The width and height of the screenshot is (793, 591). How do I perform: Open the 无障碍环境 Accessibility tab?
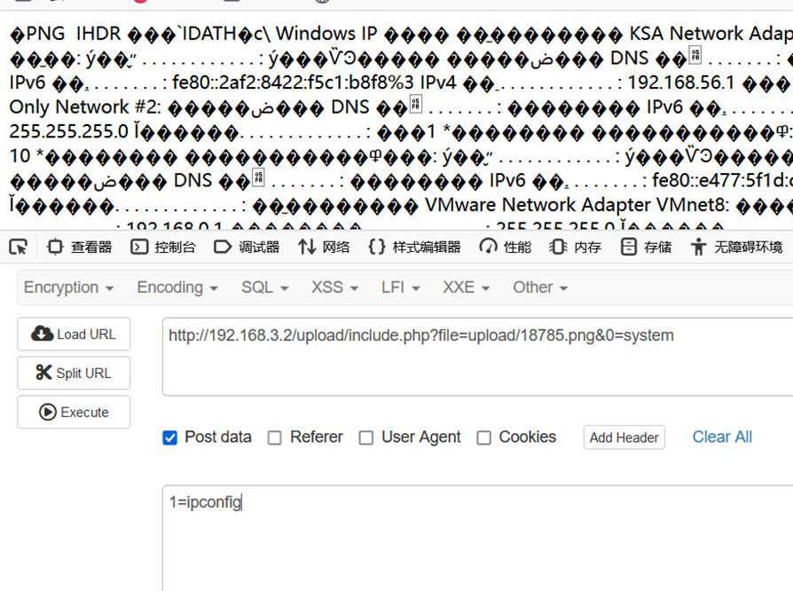click(x=736, y=247)
